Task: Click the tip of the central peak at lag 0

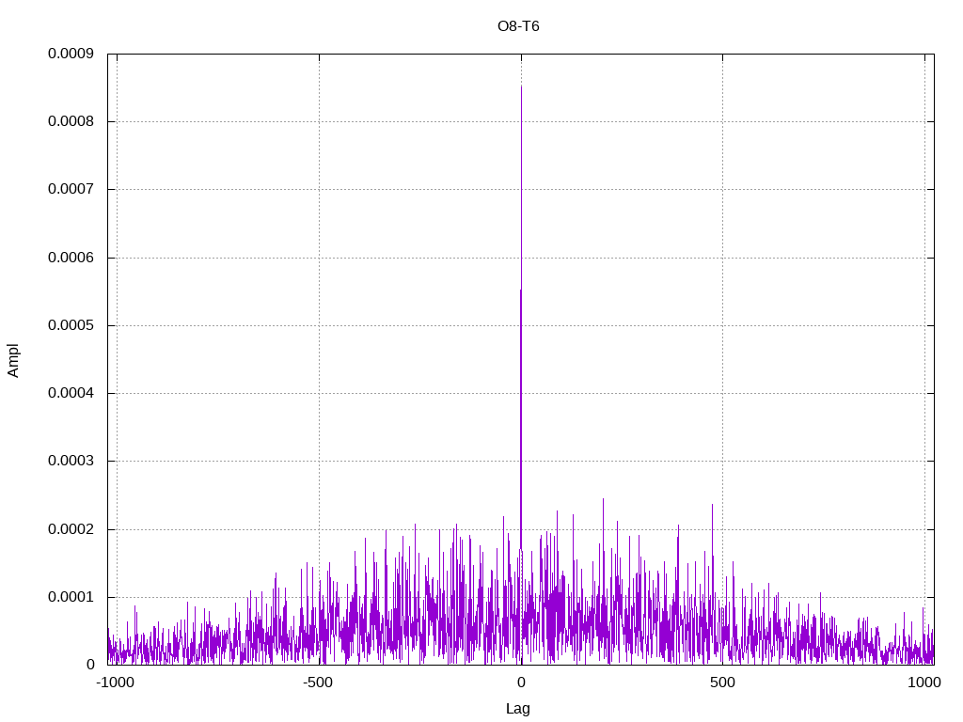Action: click(x=521, y=86)
